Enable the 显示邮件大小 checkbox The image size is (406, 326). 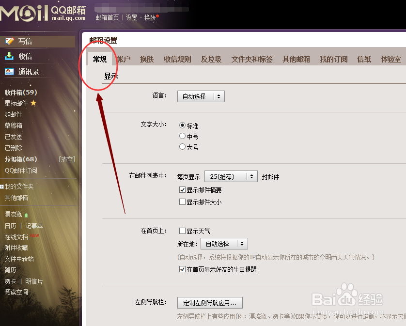tap(182, 202)
